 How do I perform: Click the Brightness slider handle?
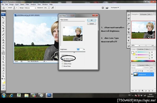click(74, 52)
